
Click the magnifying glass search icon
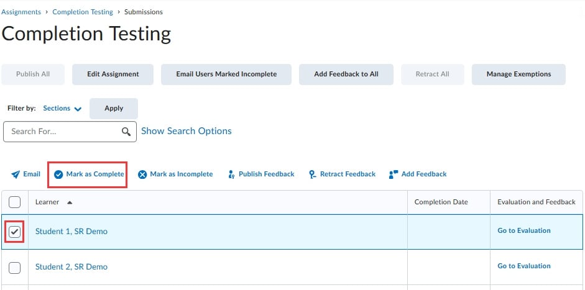pos(126,132)
